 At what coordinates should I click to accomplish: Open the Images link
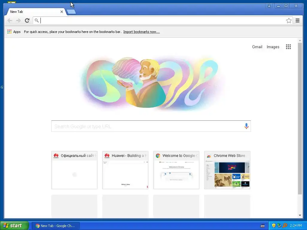click(x=273, y=47)
